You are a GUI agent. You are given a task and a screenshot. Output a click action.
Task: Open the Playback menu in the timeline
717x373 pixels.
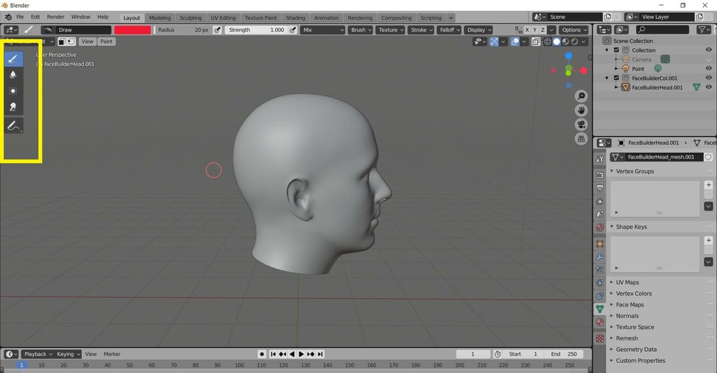(38, 354)
